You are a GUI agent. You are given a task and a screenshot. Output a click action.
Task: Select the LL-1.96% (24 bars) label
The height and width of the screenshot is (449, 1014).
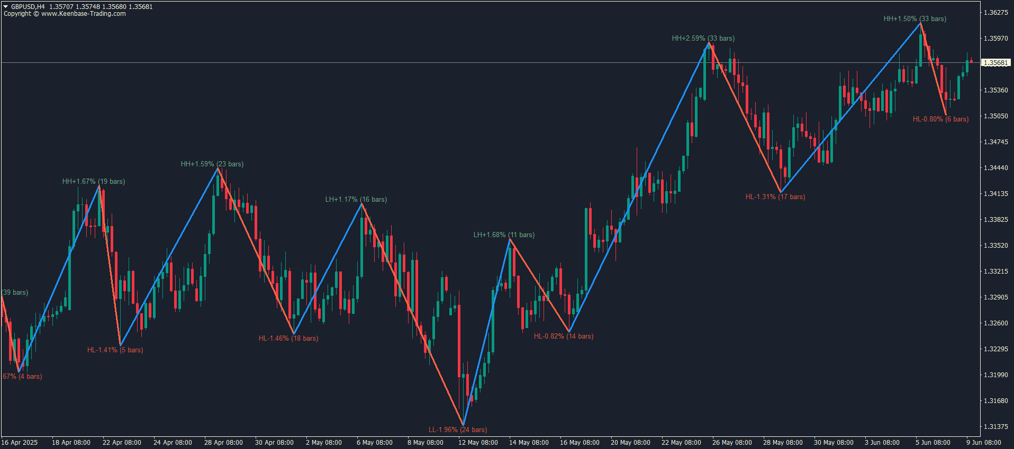458,430
